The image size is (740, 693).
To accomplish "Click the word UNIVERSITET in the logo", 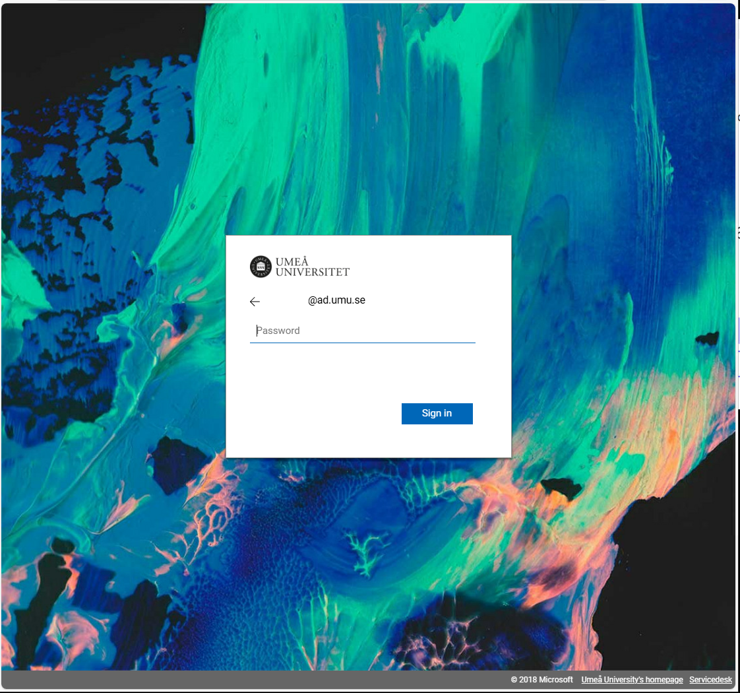I will click(x=313, y=272).
